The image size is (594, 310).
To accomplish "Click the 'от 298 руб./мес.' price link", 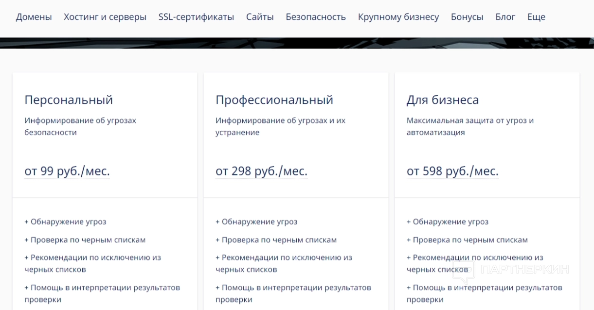I will pos(261,172).
